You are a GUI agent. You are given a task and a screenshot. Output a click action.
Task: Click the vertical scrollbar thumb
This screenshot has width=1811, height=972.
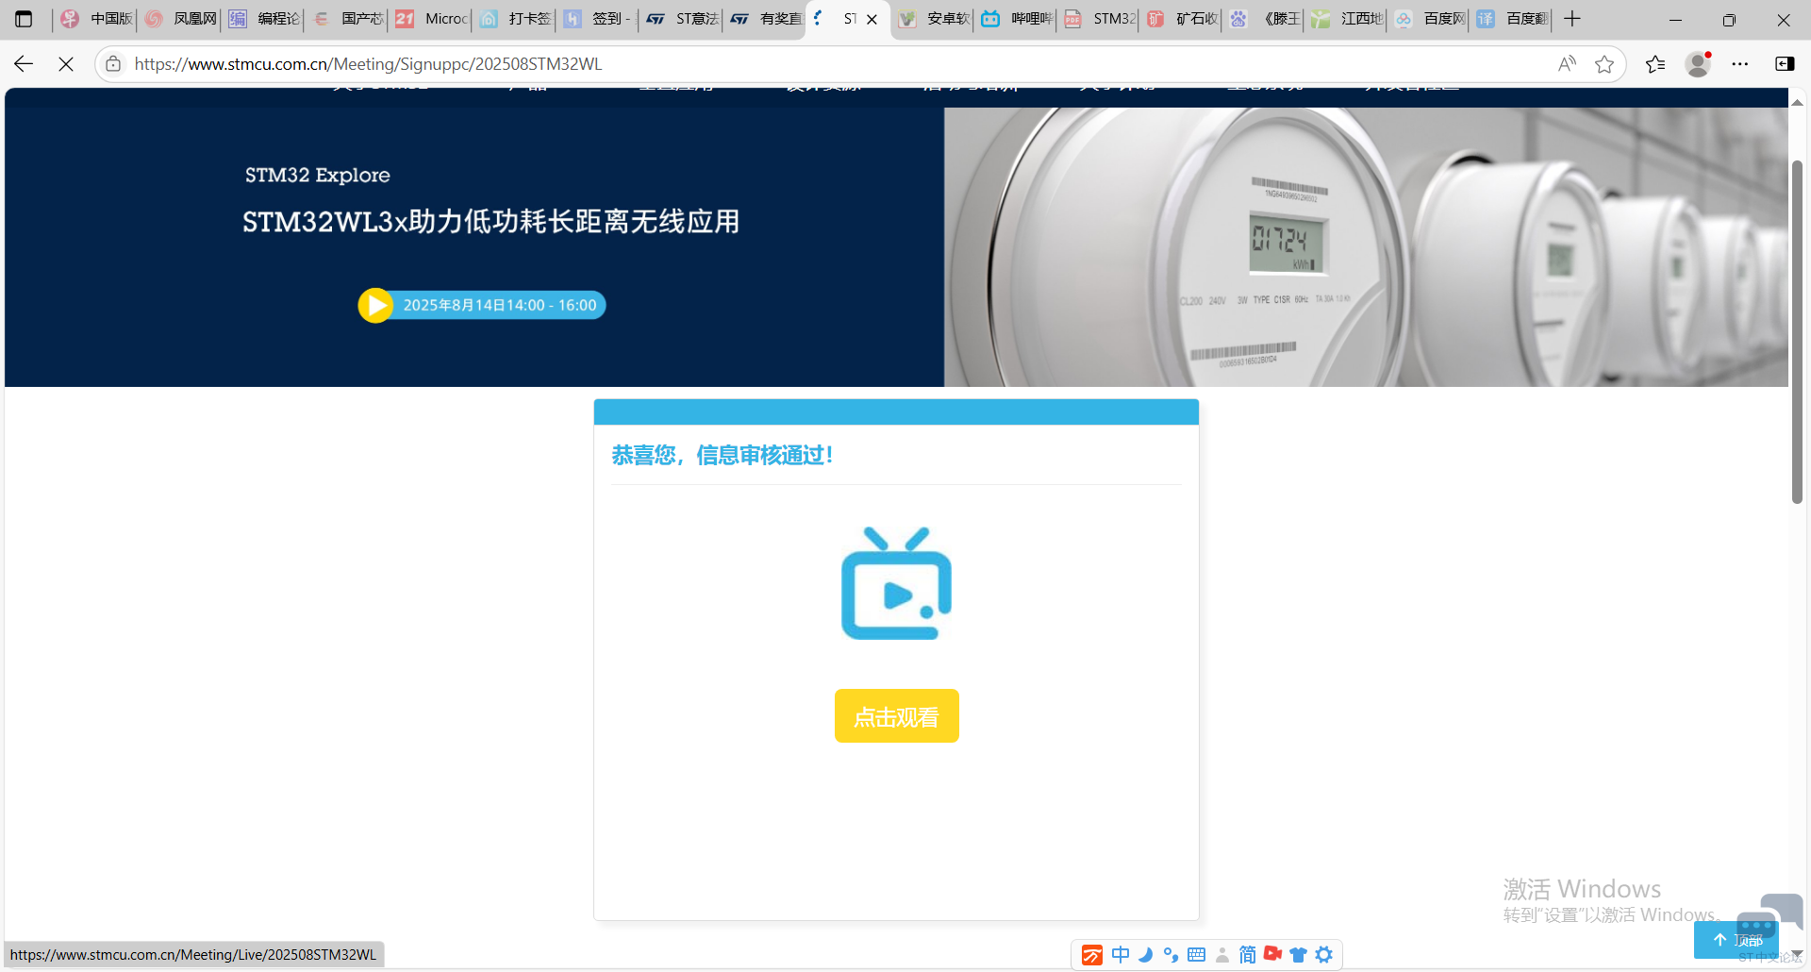pyautogui.click(x=1798, y=332)
